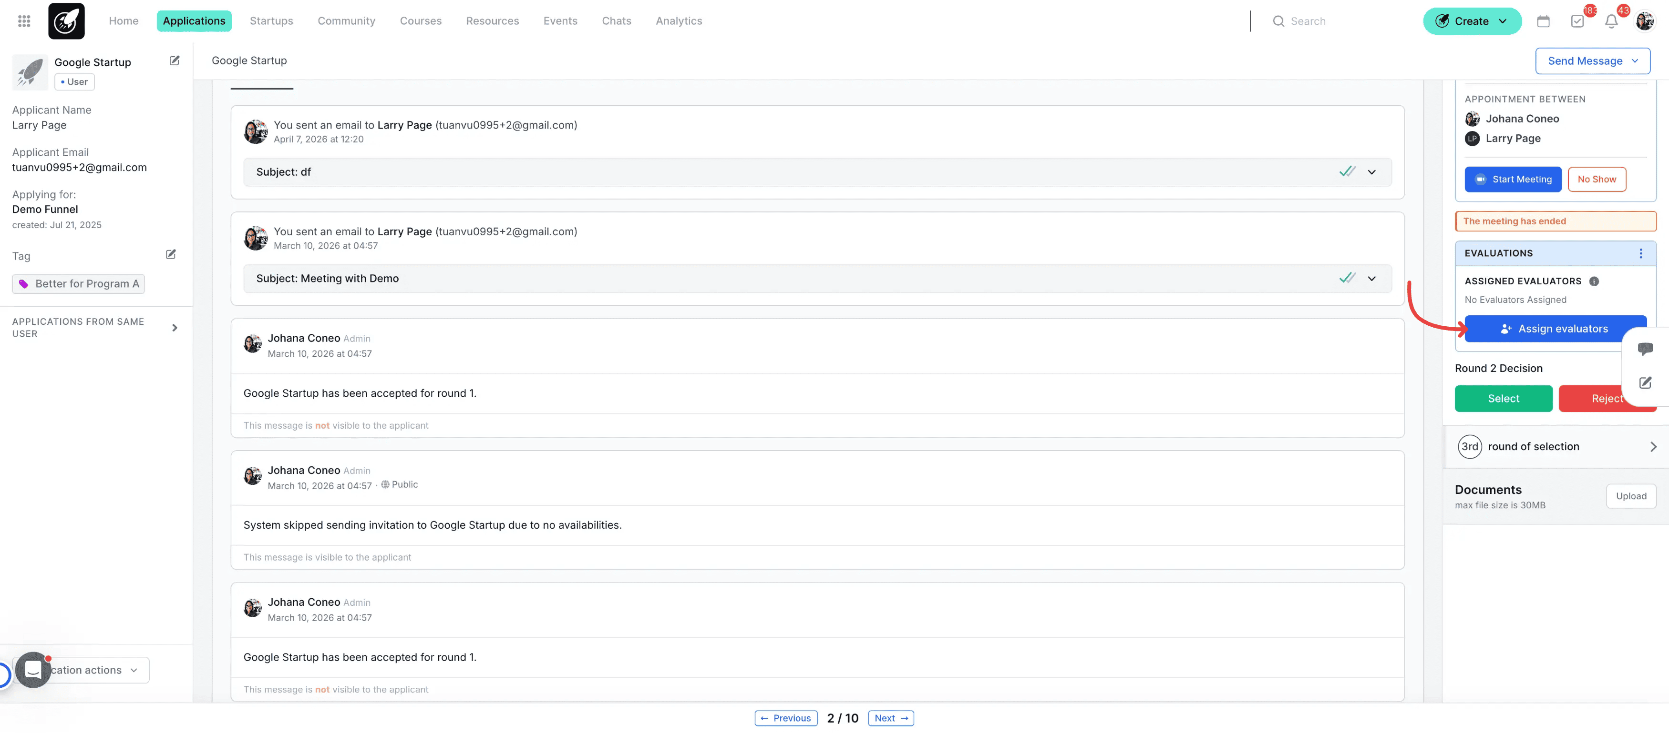This screenshot has height=733, width=1669.
Task: Edit the Google Startup application name
Action: point(174,60)
